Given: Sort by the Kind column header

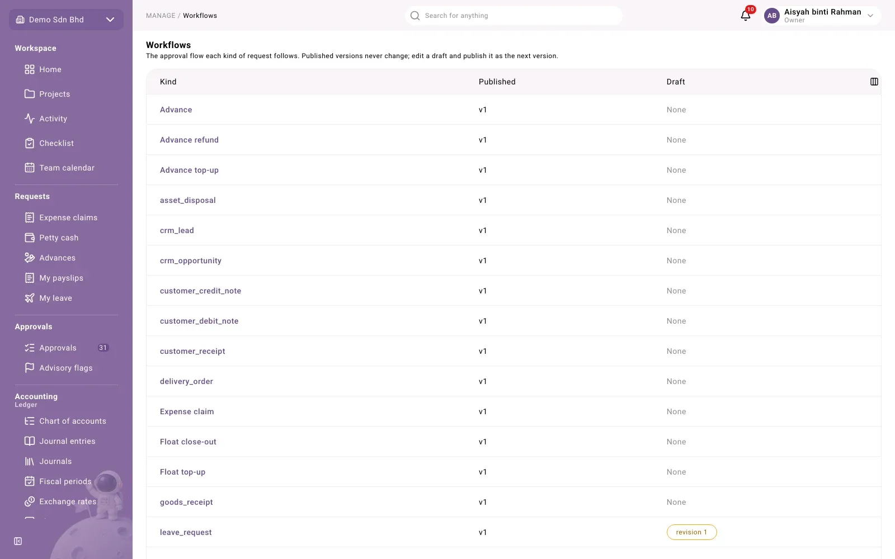Looking at the screenshot, I should (x=168, y=82).
